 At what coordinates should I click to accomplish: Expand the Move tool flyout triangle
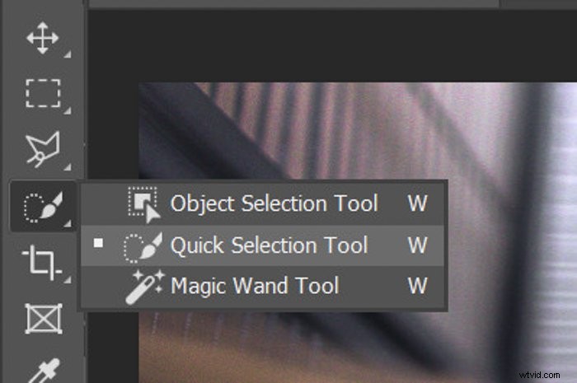pos(68,54)
